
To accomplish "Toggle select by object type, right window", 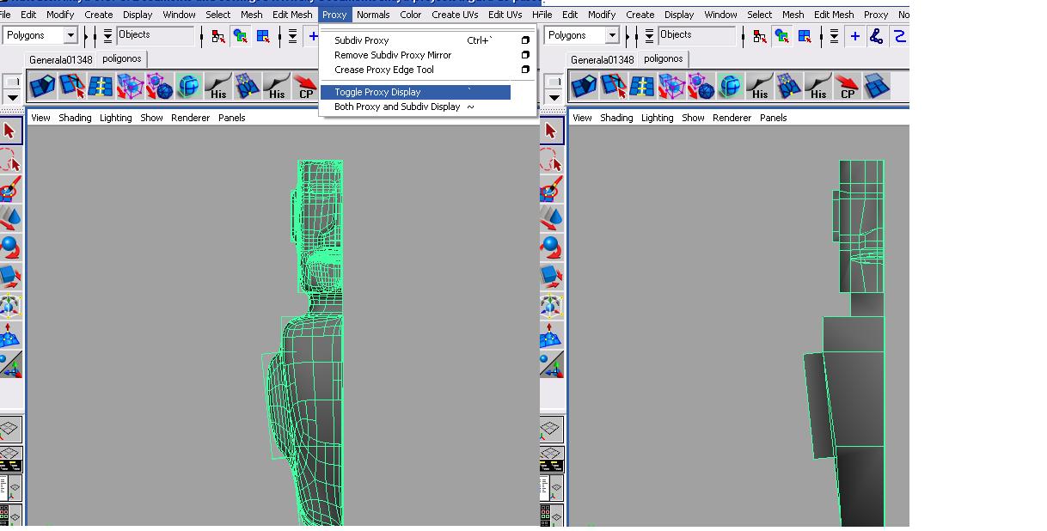I will pos(781,36).
